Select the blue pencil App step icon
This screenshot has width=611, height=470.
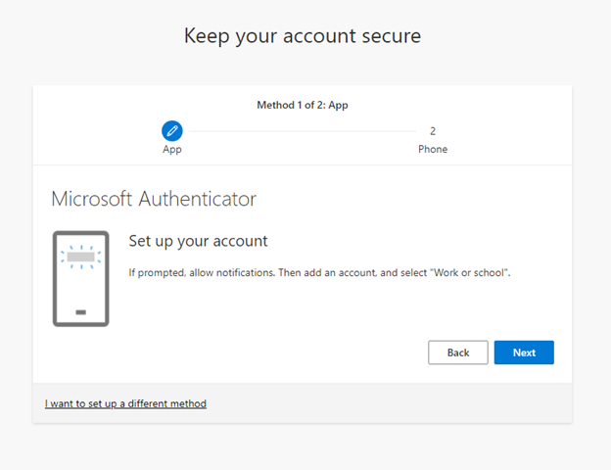[x=172, y=131]
